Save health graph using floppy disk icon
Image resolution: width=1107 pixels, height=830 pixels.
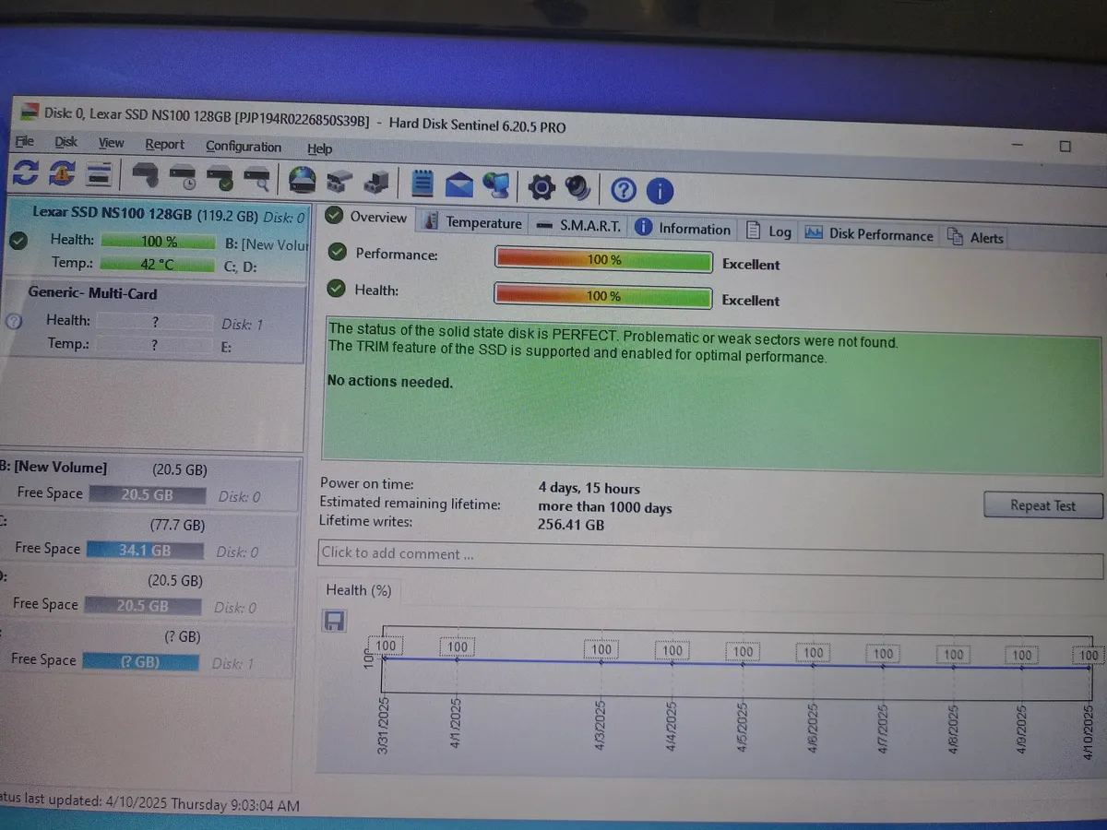(334, 620)
